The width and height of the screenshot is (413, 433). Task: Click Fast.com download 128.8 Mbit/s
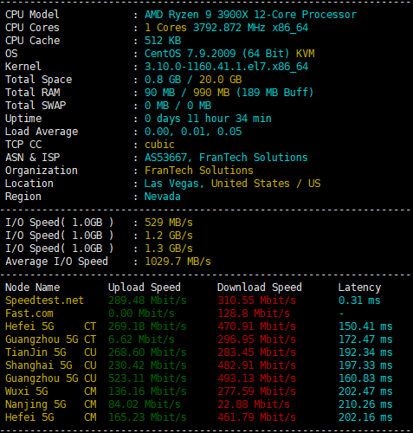click(254, 313)
